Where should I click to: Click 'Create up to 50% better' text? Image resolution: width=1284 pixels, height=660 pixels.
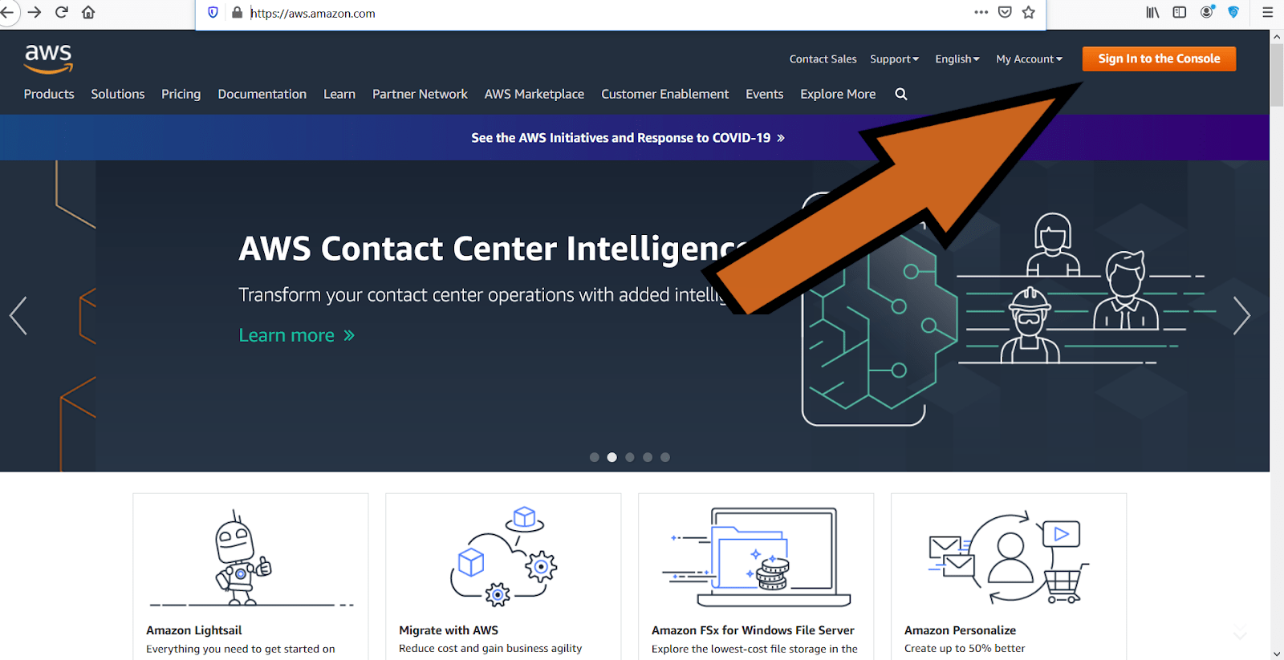965,648
